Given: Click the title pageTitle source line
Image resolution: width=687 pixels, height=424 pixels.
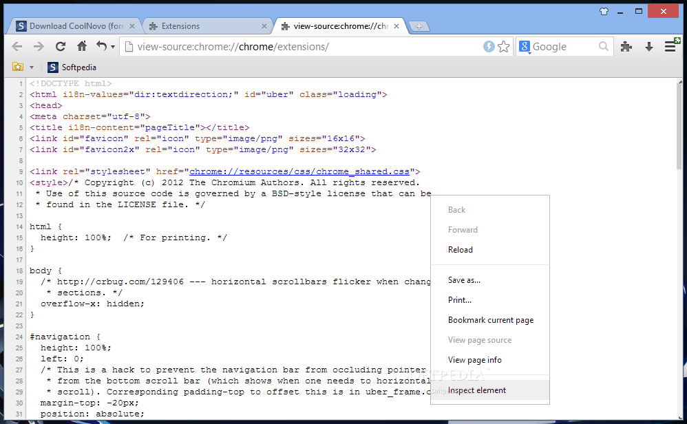Looking at the screenshot, I should pyautogui.click(x=139, y=127).
